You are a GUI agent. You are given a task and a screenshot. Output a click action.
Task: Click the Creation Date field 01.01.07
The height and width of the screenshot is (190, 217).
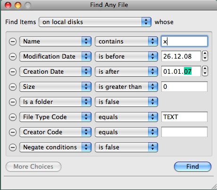(x=181, y=71)
